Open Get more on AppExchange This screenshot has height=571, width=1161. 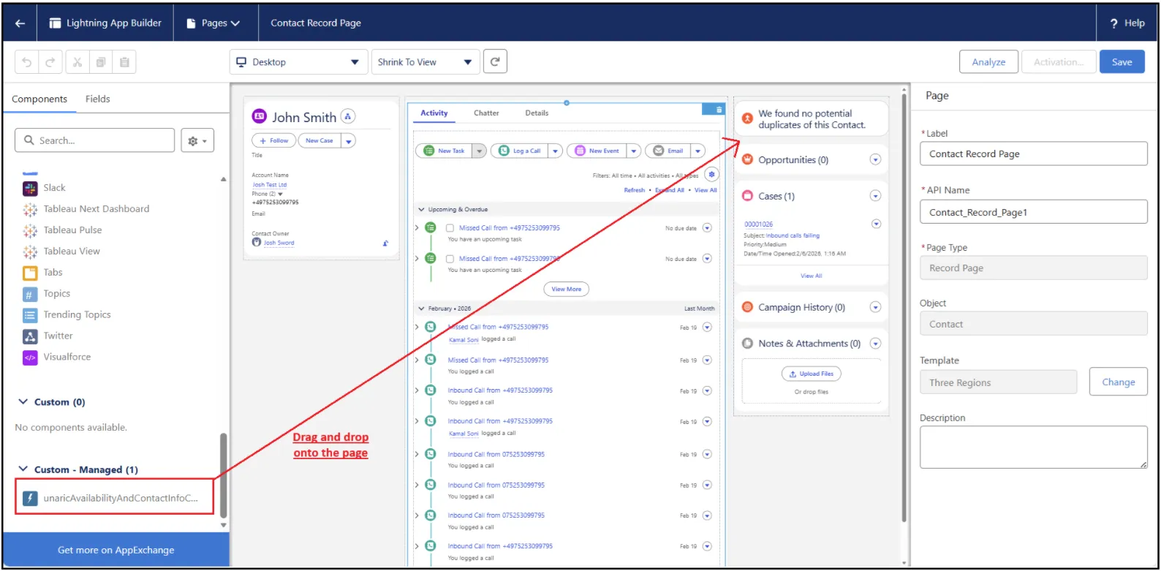116,551
